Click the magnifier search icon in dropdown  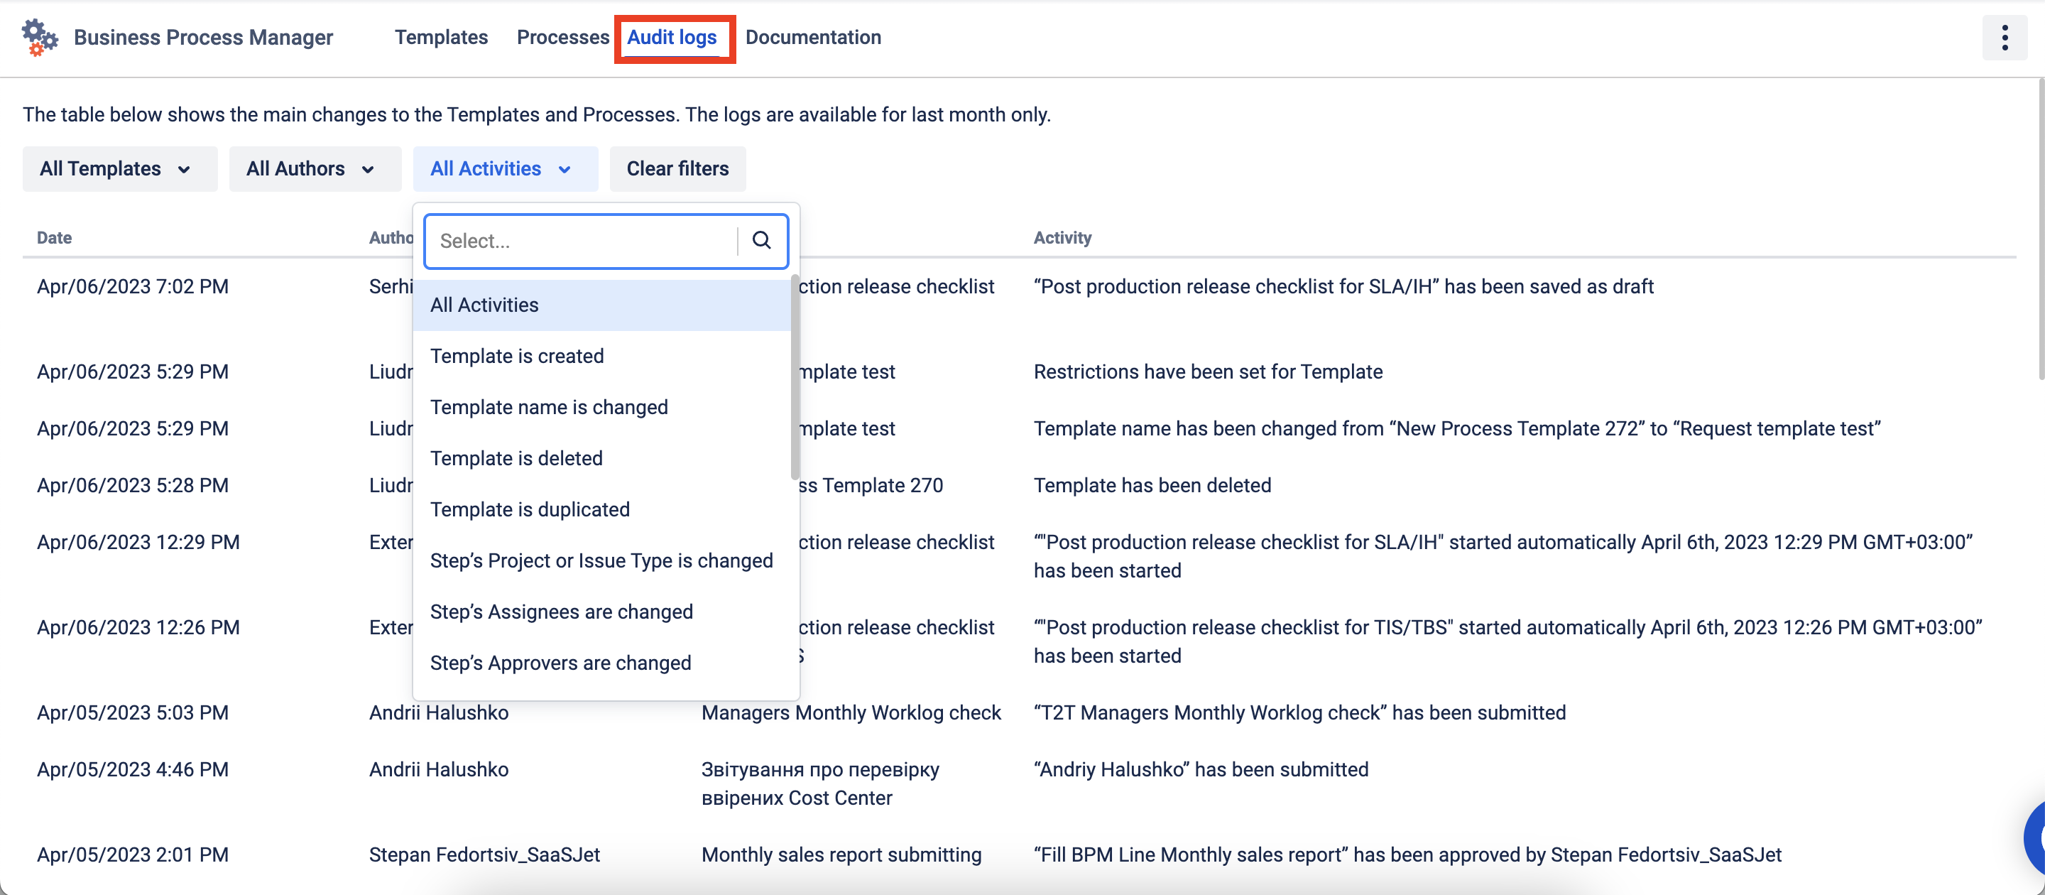click(761, 241)
